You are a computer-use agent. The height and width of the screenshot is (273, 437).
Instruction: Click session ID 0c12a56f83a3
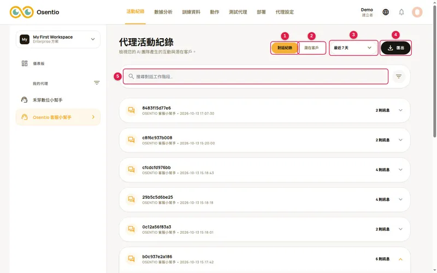[157, 227]
